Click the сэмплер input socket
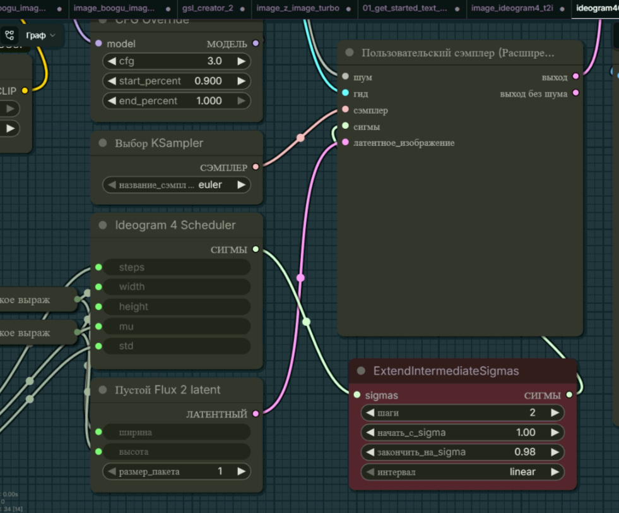This screenshot has width=619, height=513. pos(345,109)
